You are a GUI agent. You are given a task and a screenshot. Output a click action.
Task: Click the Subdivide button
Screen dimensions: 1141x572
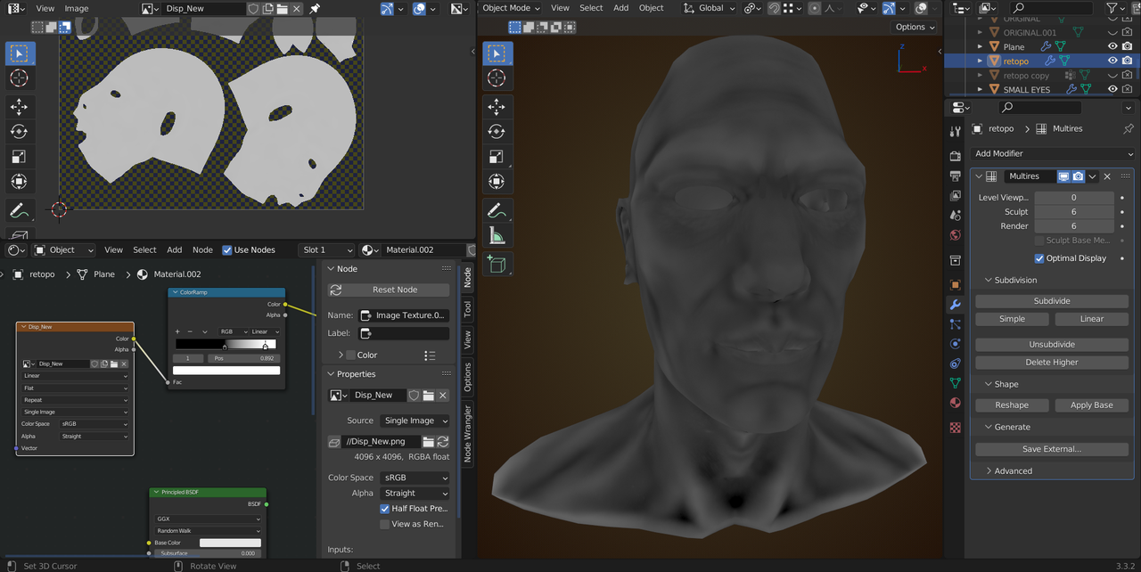coord(1052,301)
